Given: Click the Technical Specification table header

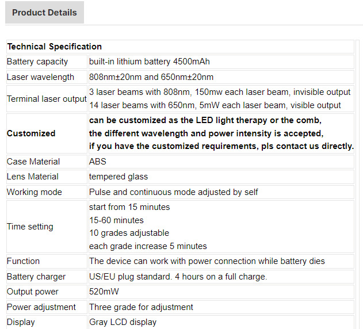Looking at the screenshot, I should 55,47.
